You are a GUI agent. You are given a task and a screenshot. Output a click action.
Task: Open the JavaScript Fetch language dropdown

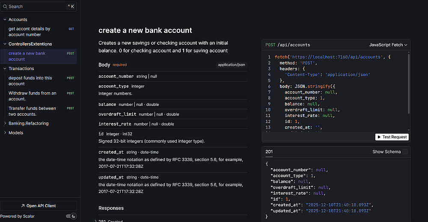(388, 45)
